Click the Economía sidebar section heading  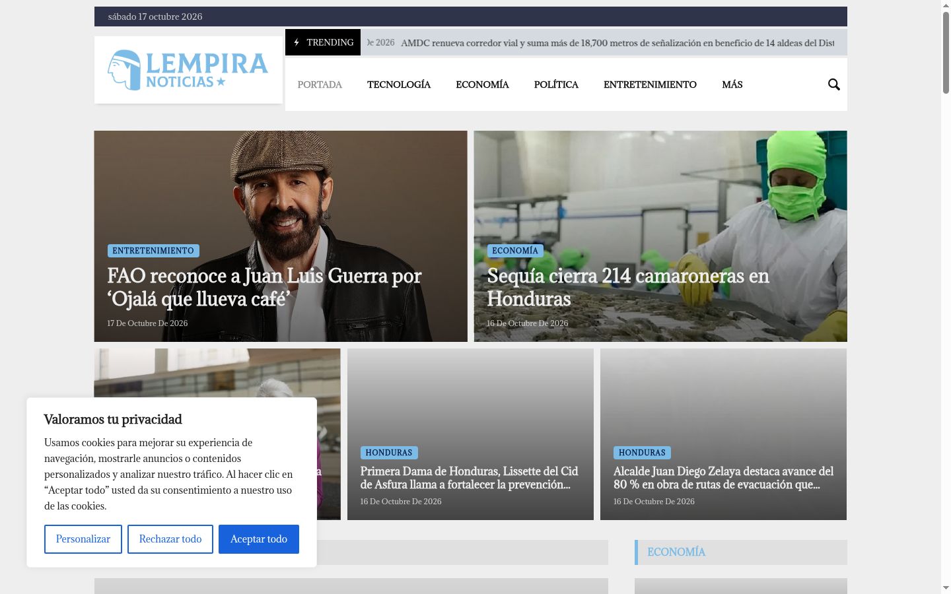coord(676,552)
